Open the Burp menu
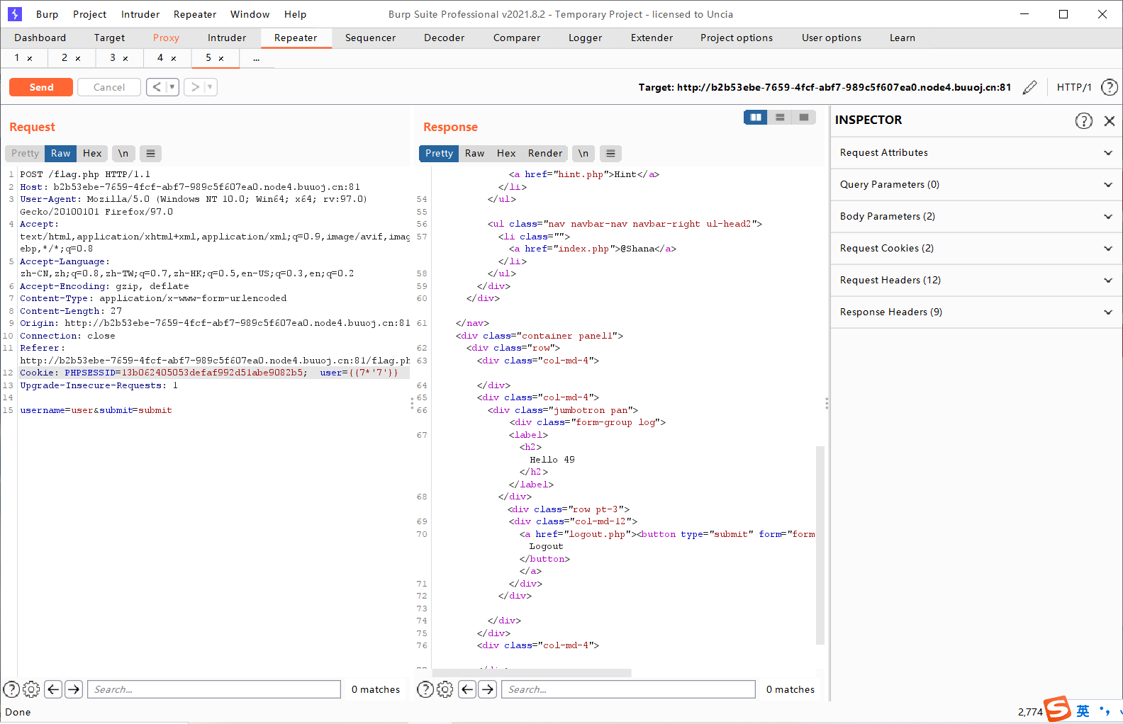The height and width of the screenshot is (724, 1123). (x=48, y=14)
